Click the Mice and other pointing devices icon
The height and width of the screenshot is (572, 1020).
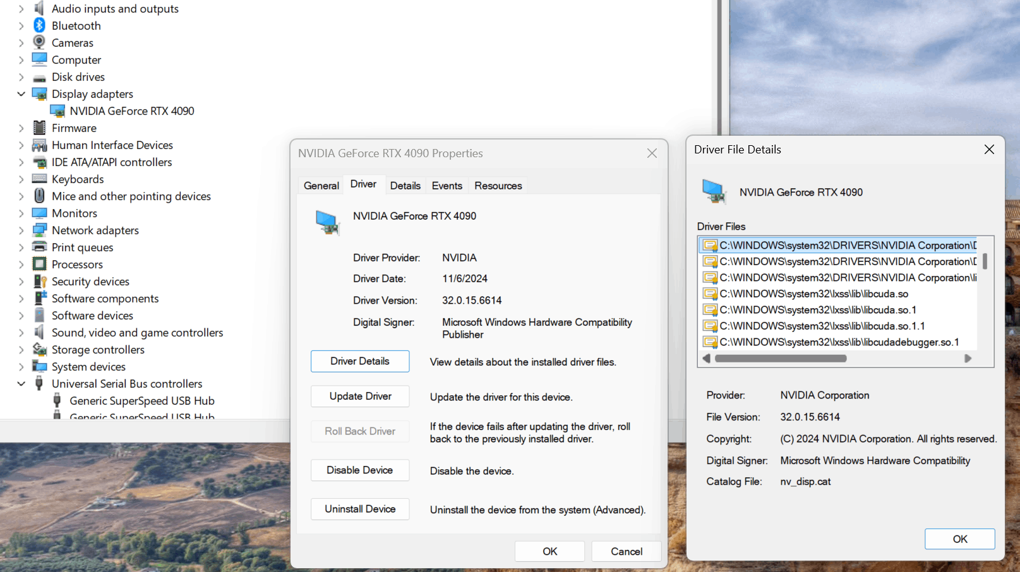pyautogui.click(x=39, y=196)
